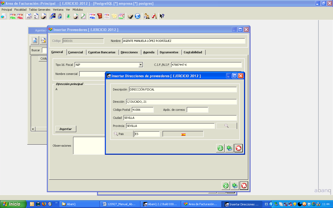Open the Principal menu

7,10
